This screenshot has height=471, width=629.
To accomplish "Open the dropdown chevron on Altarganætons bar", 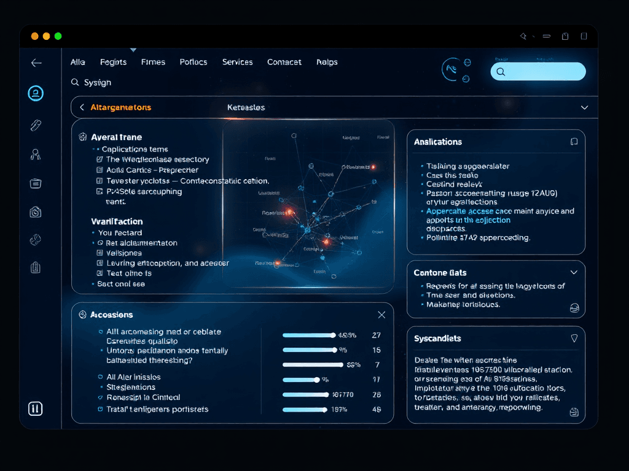I will [584, 107].
